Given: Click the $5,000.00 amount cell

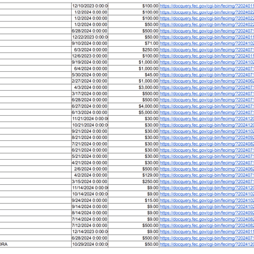Looking at the screenshot, I should point(133,112).
